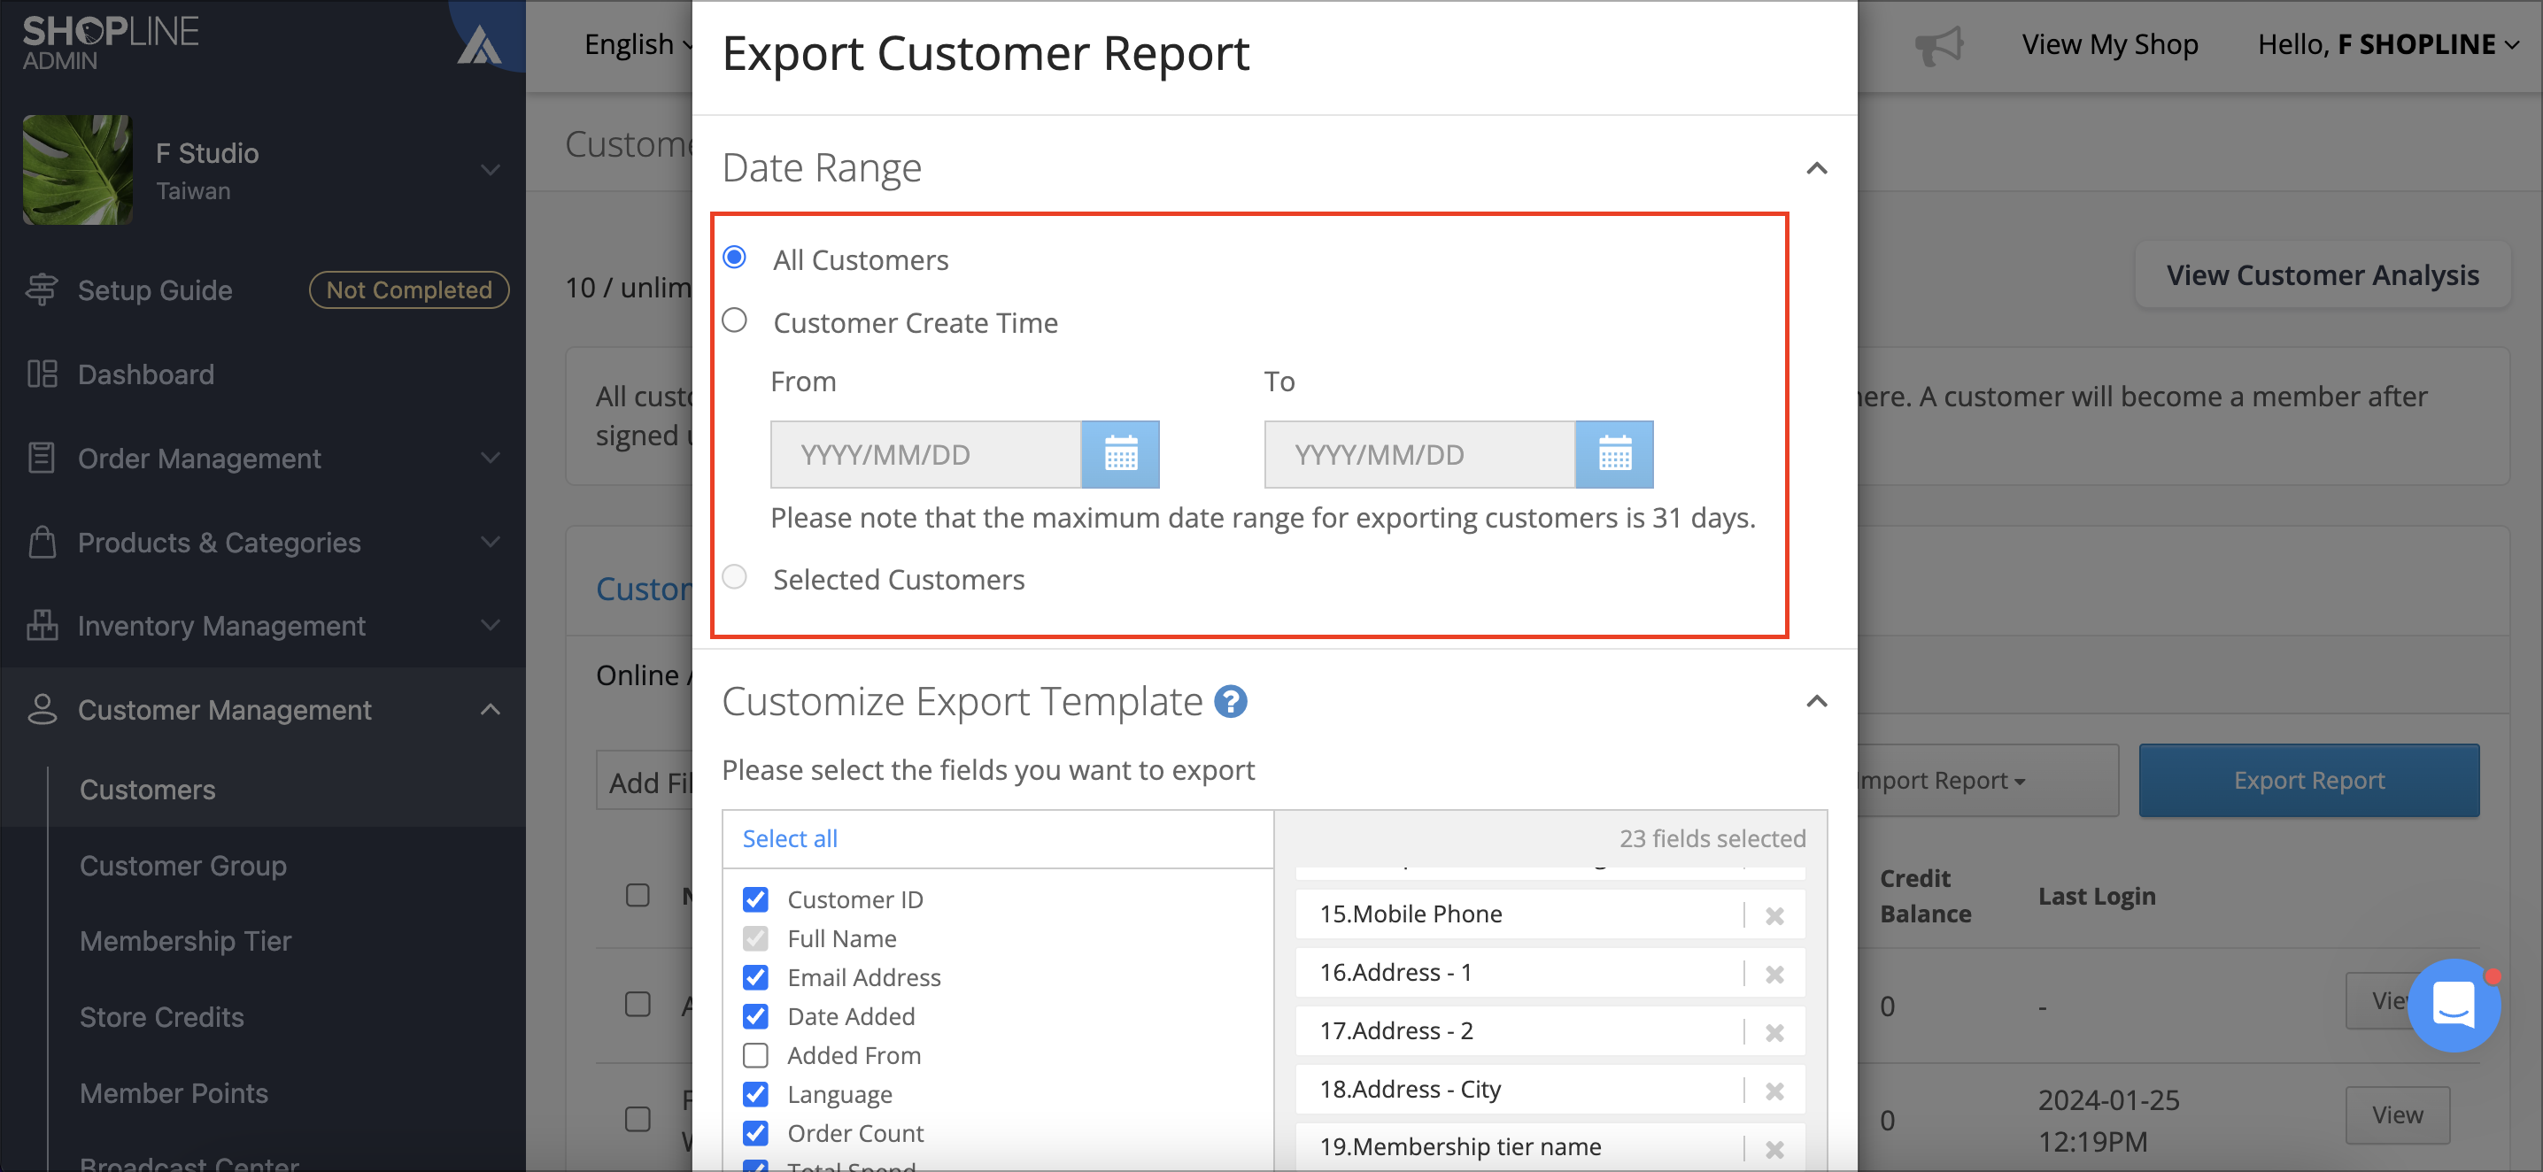Expand the Products & Categories menu chevron
Image resolution: width=2543 pixels, height=1172 pixels.
[490, 542]
